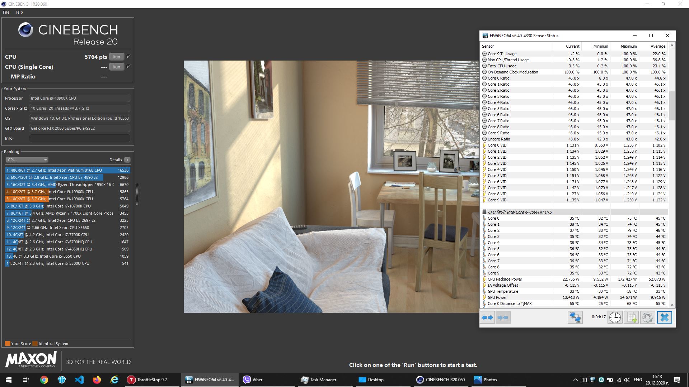Viewport: 689px width, 387px height.
Task: Open the Help menu
Action: 19,12
